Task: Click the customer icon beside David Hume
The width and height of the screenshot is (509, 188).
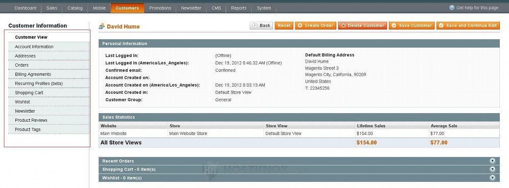Action: [x=102, y=26]
